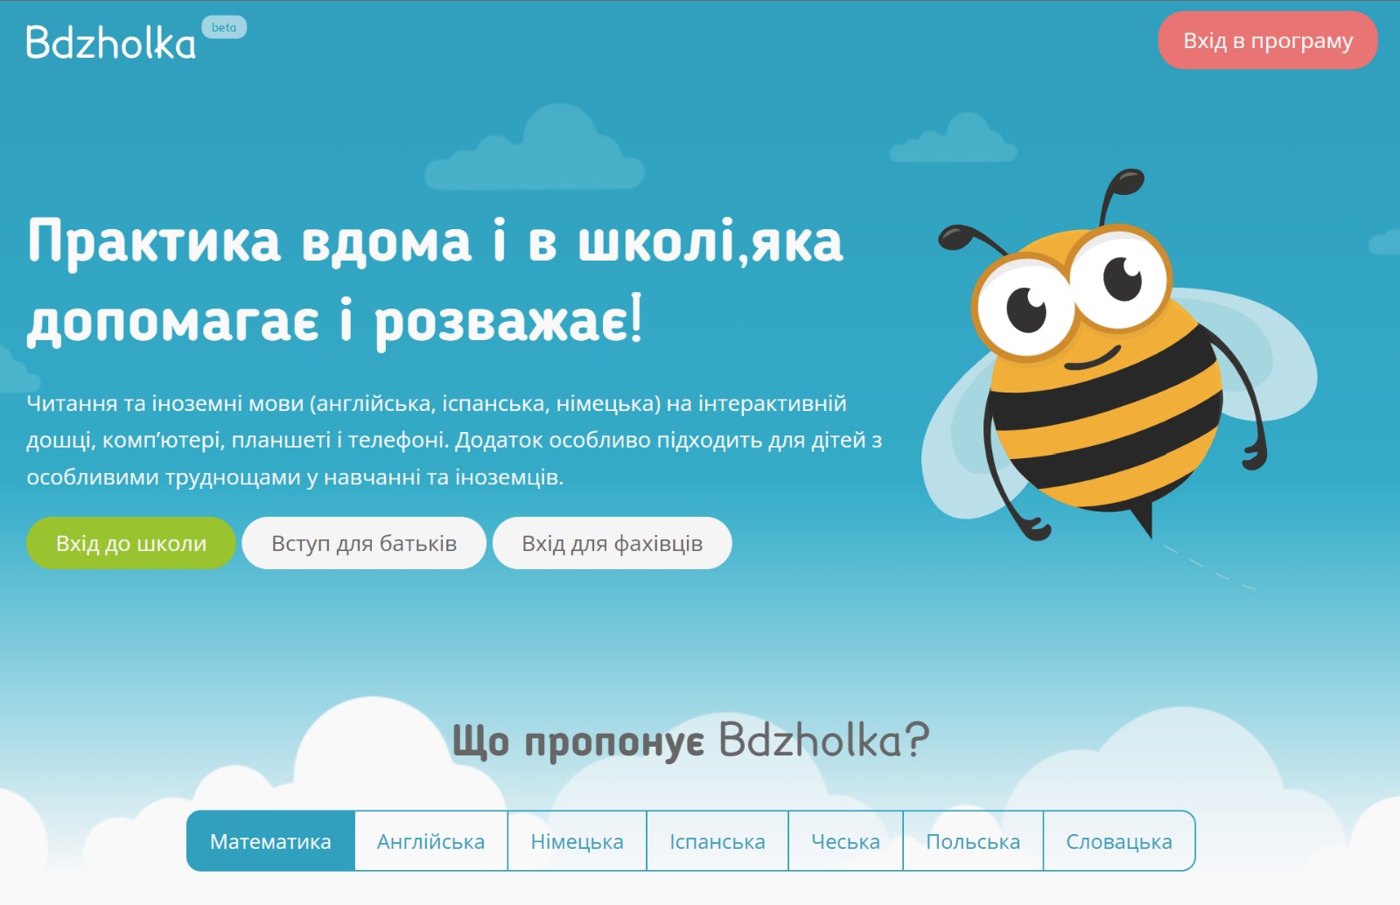Open Вхід до школи green button
Screen dimensions: 1400x905
(131, 543)
